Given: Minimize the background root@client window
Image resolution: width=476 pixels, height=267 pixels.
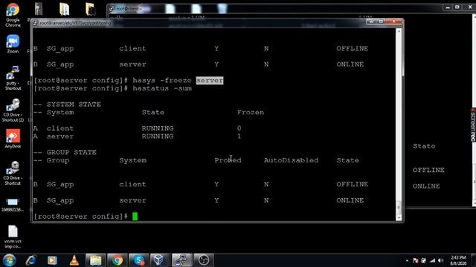Looking at the screenshot, I should point(448,7).
